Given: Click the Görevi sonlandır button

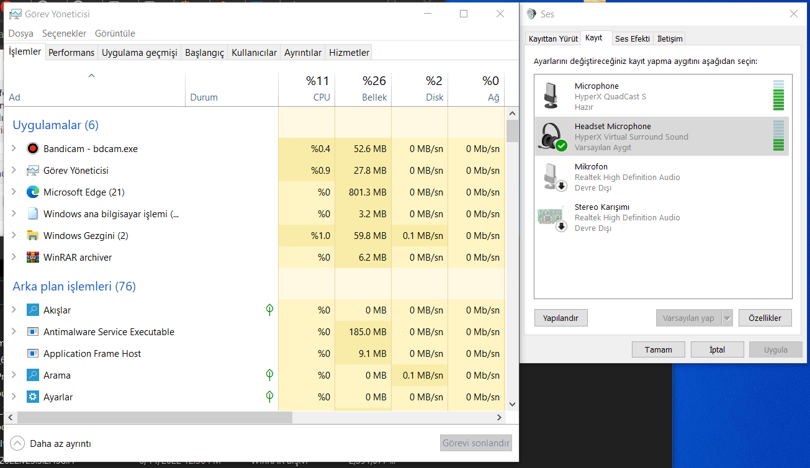Looking at the screenshot, I should pyautogui.click(x=476, y=443).
